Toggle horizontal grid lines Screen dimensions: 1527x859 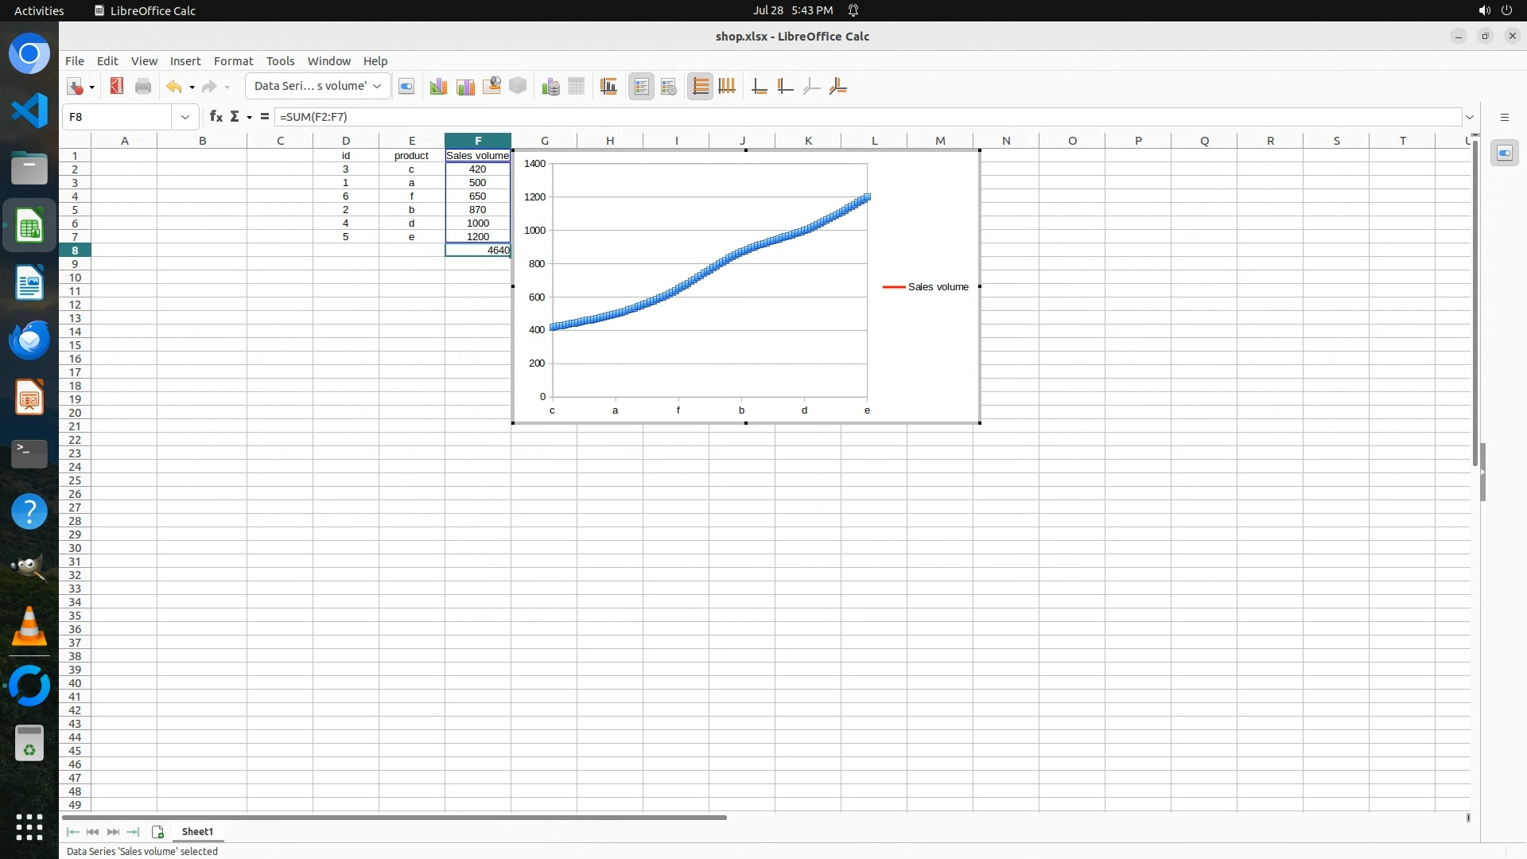pos(700,87)
